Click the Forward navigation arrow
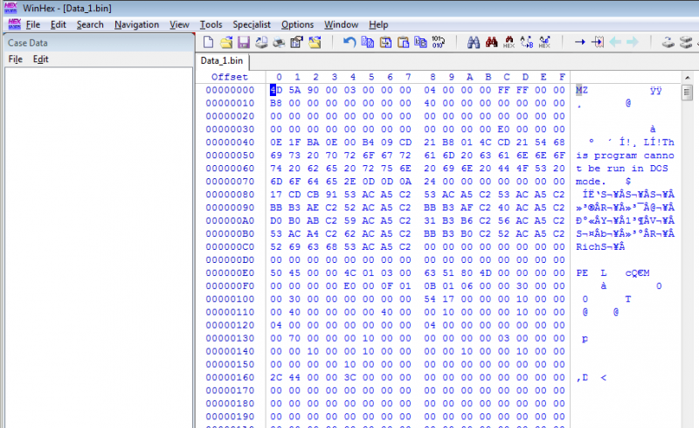This screenshot has height=428, width=699. [x=633, y=42]
